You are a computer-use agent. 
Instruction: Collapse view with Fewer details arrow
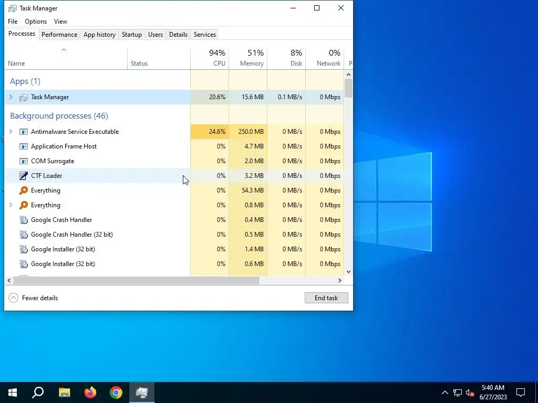13,298
